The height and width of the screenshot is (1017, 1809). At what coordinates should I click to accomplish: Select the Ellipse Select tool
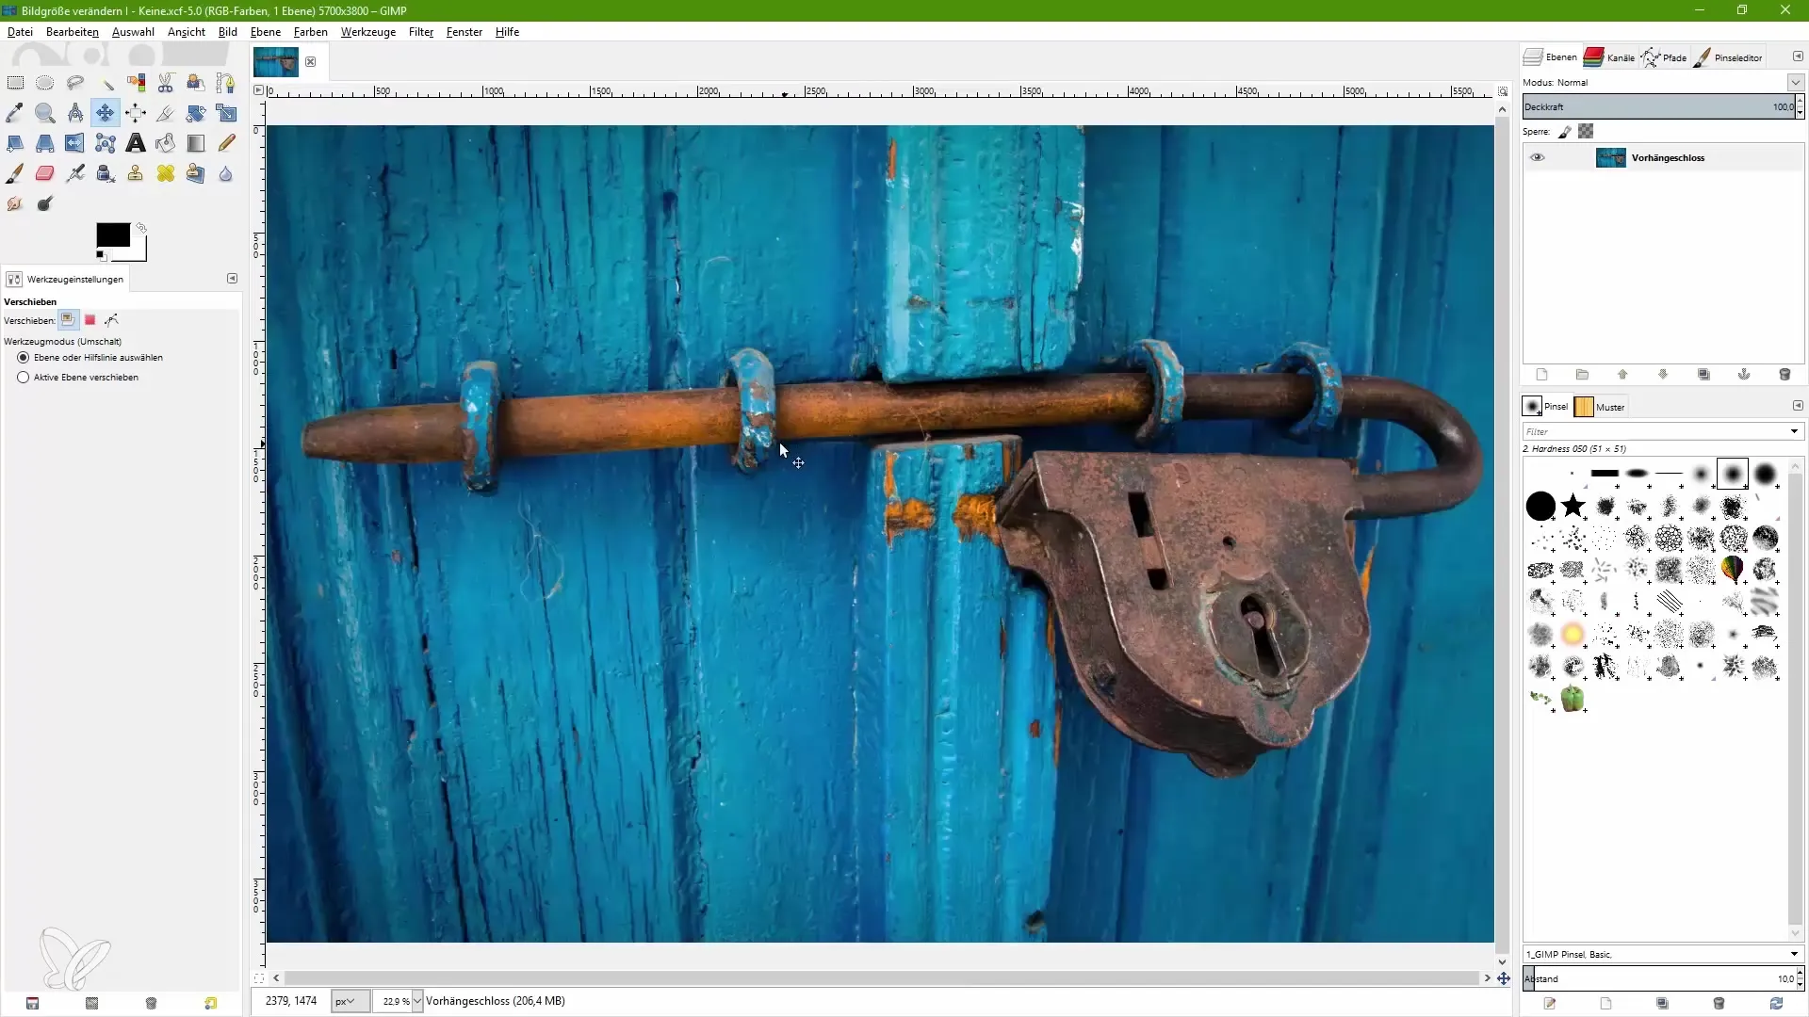[x=44, y=83]
